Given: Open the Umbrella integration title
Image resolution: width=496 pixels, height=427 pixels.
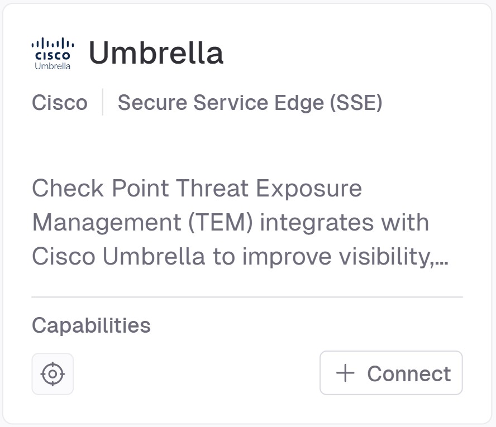Looking at the screenshot, I should [x=156, y=53].
